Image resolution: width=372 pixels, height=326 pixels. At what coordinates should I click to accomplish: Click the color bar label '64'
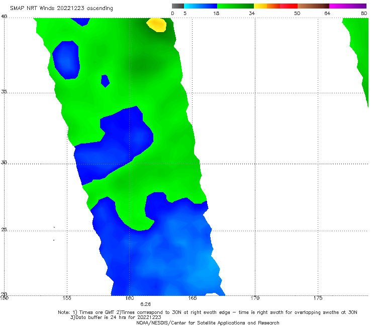pos(327,14)
